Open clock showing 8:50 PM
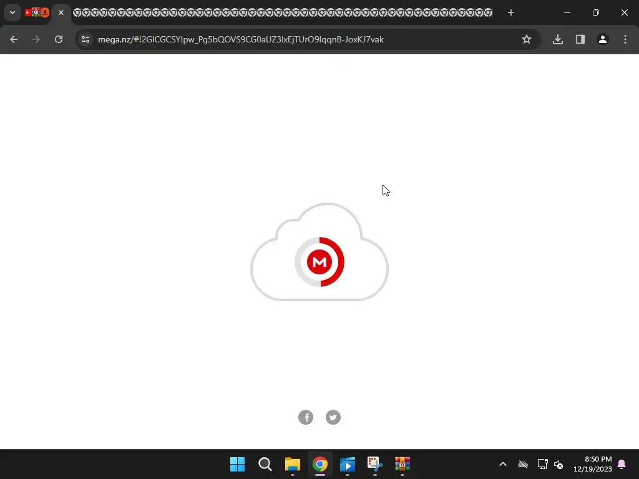Screen dimensions: 639x479 (x=593, y=464)
